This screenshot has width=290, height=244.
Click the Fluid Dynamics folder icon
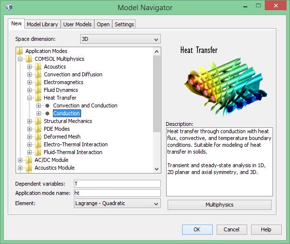click(38, 90)
